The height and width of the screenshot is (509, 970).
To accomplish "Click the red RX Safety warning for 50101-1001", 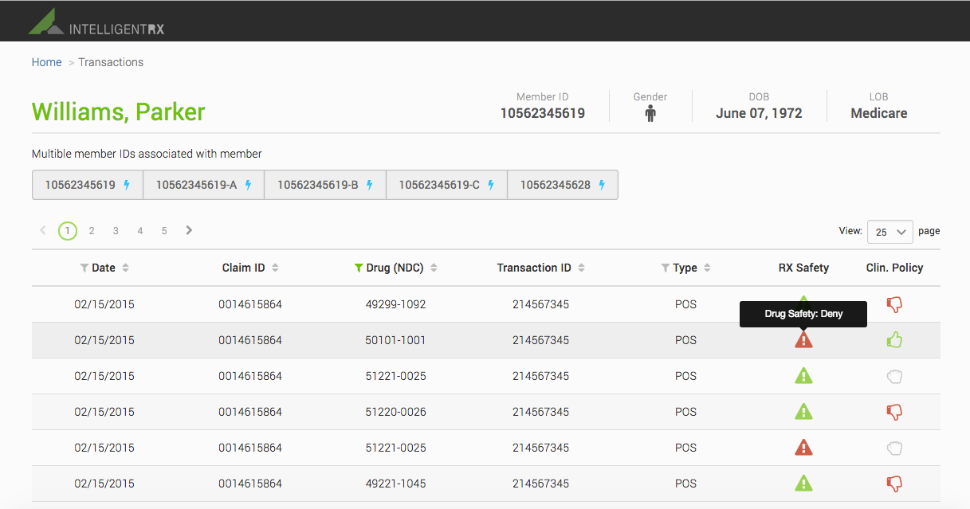I will point(803,340).
